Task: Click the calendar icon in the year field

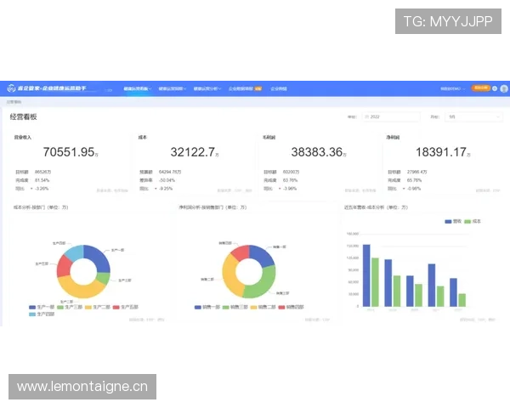Action: click(x=366, y=116)
